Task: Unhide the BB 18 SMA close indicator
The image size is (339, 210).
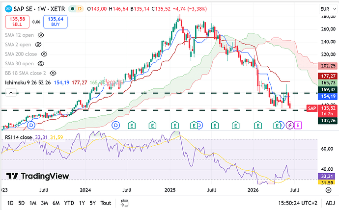Action: [53, 73]
